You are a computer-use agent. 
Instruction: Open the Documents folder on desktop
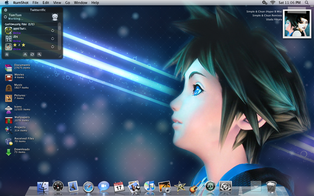8,68
